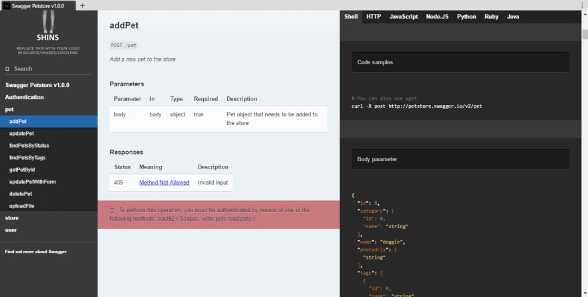This screenshot has width=588, height=297.
Task: Open the Method Not Allowed link
Action: [164, 183]
